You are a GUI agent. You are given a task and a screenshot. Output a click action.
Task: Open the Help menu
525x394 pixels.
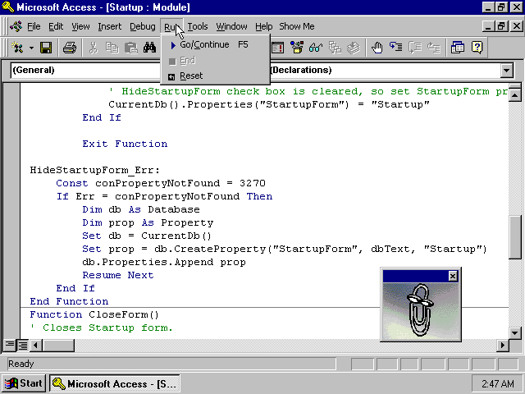click(x=263, y=26)
